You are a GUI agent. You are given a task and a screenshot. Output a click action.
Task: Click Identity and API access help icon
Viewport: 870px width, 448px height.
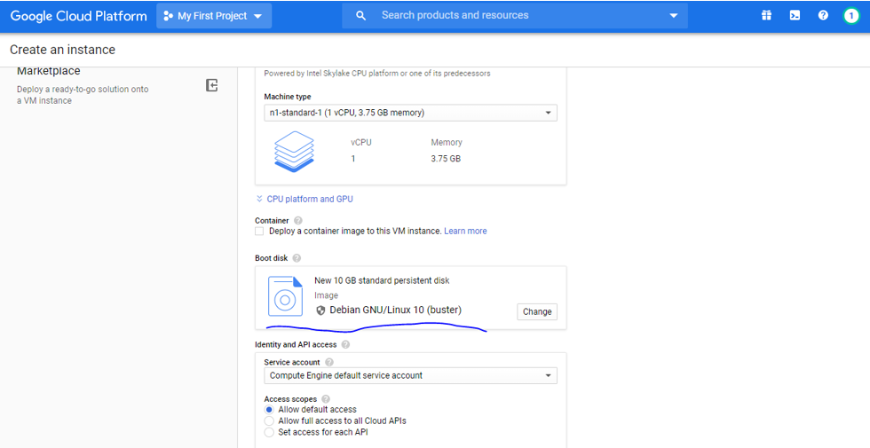tap(345, 345)
